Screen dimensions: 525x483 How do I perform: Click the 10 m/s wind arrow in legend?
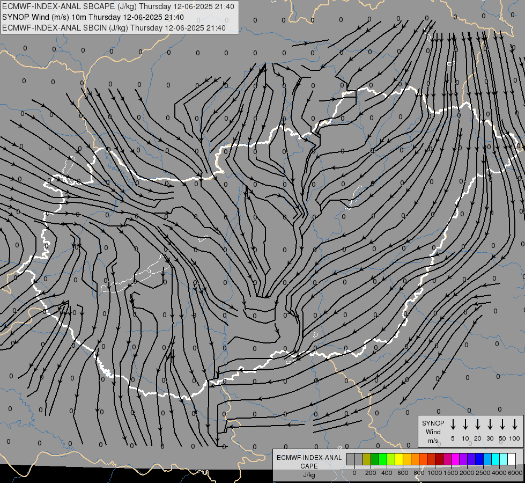point(465,425)
